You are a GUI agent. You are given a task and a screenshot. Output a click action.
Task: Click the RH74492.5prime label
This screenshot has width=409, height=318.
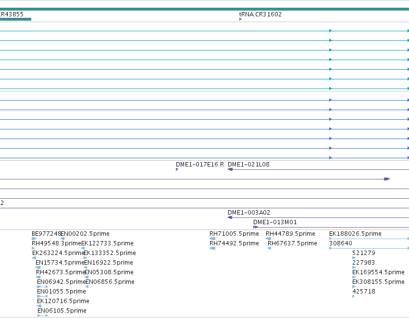(234, 243)
